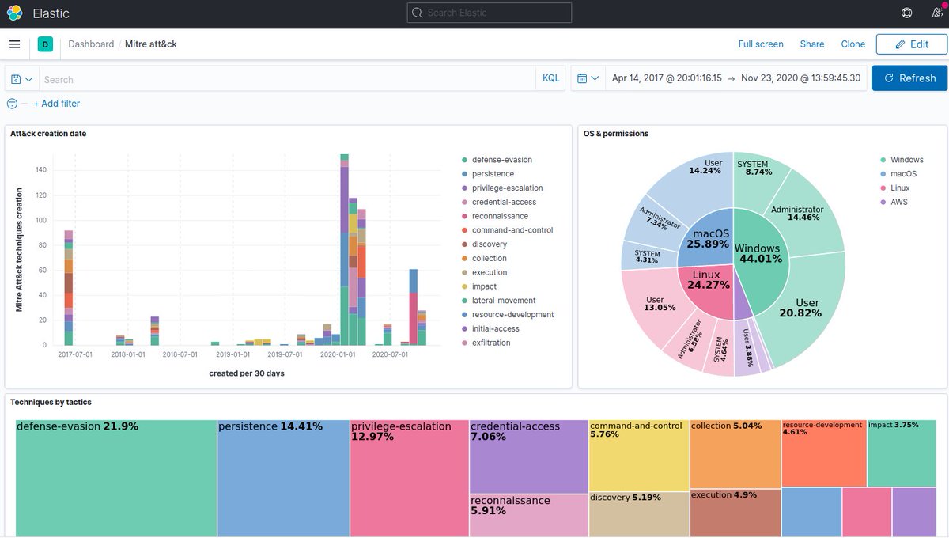Image resolution: width=949 pixels, height=538 pixels.
Task: Click the defense-evasion 21.9% treemap tile
Action: tap(116, 478)
